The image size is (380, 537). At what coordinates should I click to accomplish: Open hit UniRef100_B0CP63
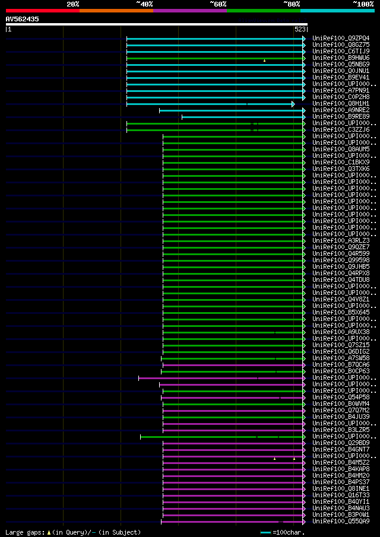tap(341, 371)
